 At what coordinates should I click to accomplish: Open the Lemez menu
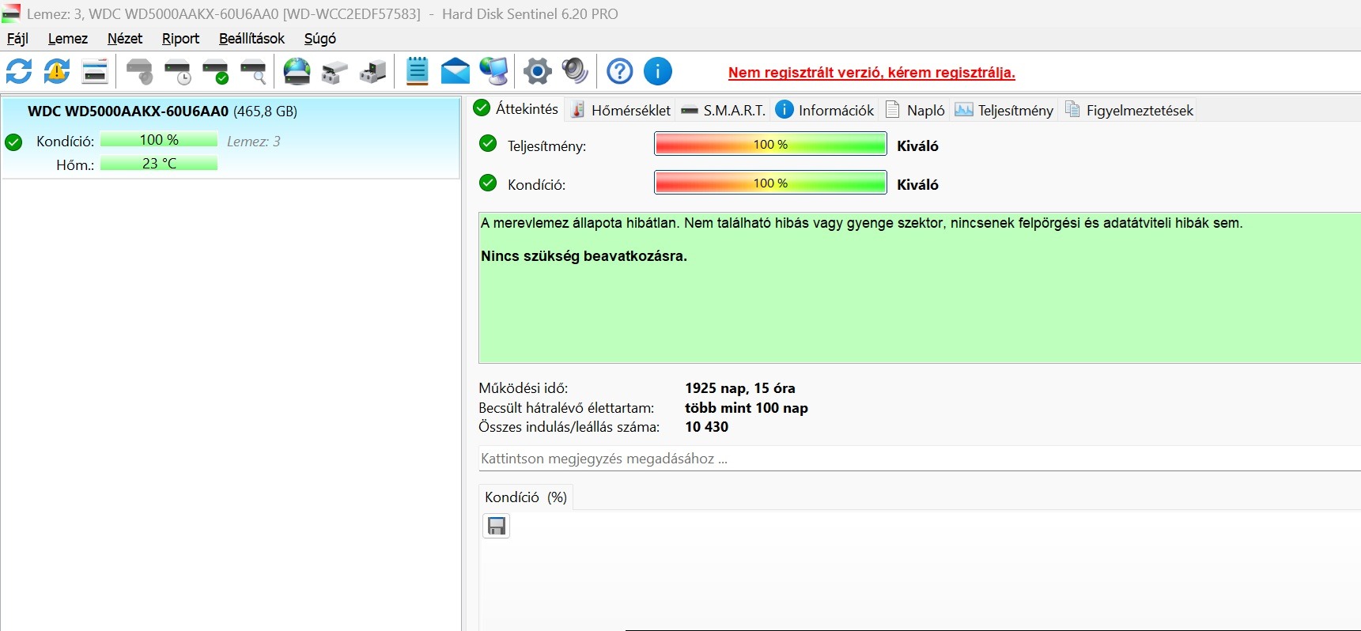click(68, 38)
